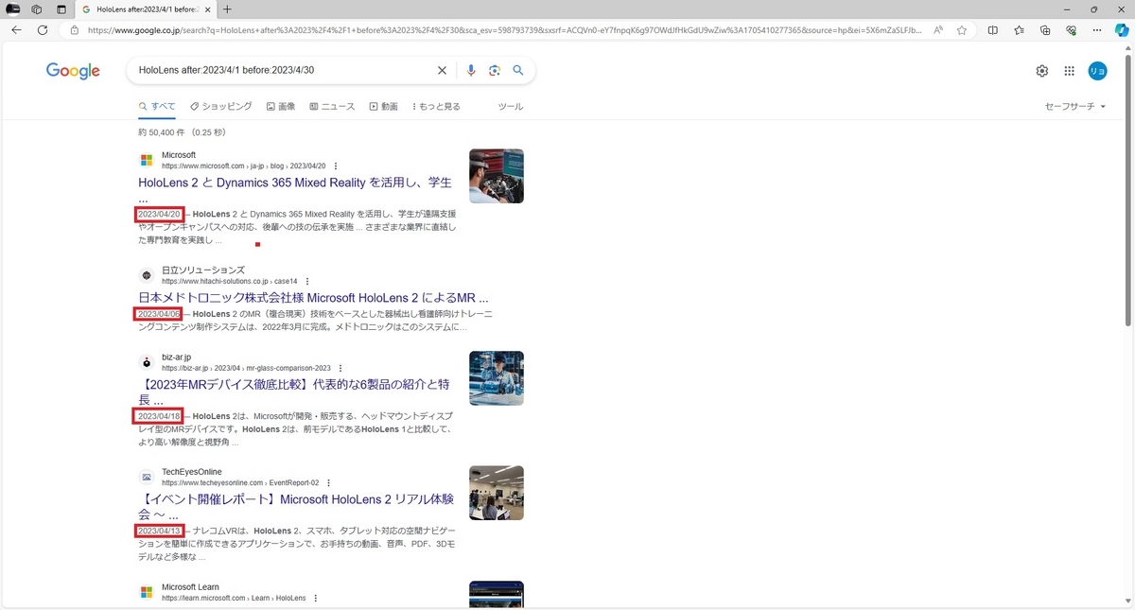Image resolution: width=1135 pixels, height=610 pixels.
Task: Go to the Google logo homepage
Action: pyautogui.click(x=73, y=71)
